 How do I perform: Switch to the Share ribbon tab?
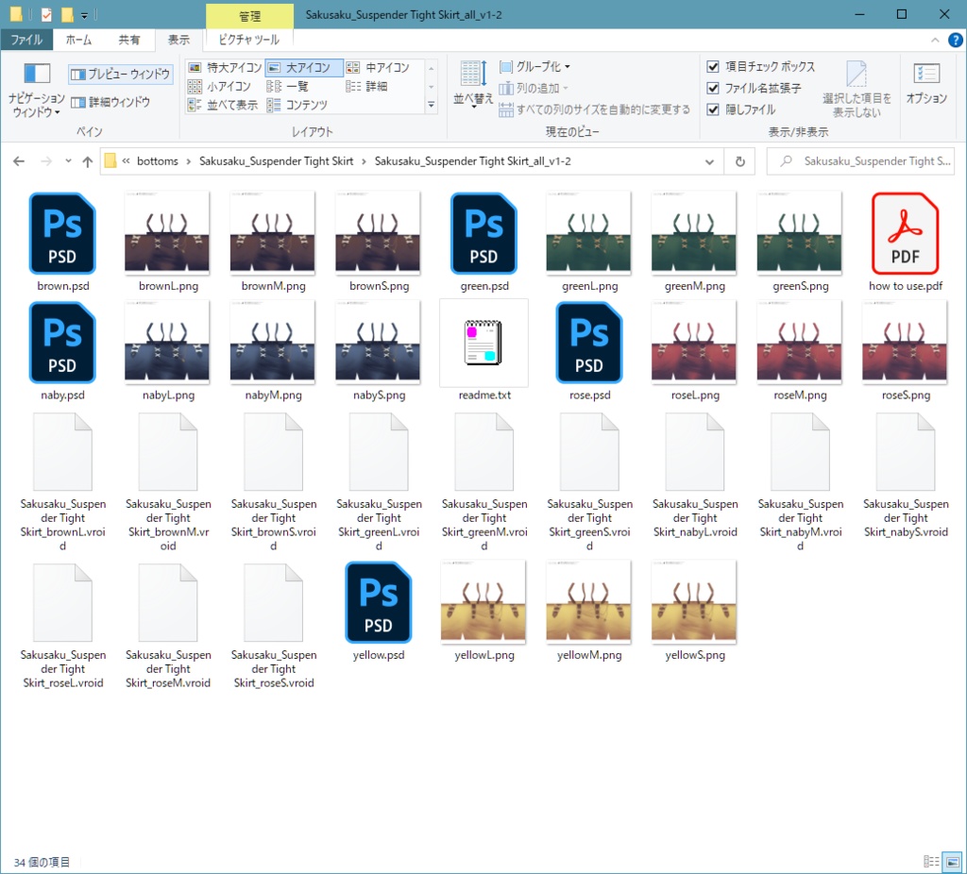(128, 40)
